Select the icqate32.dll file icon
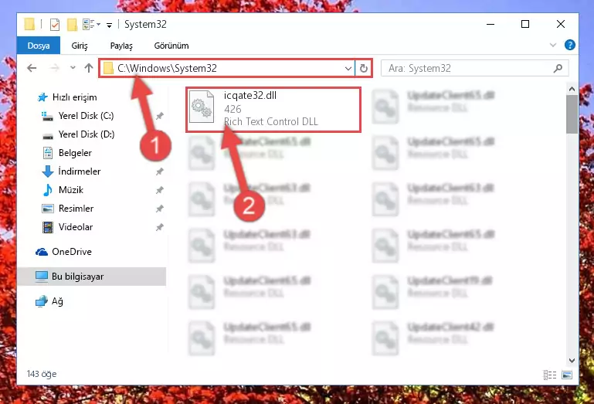 point(202,107)
